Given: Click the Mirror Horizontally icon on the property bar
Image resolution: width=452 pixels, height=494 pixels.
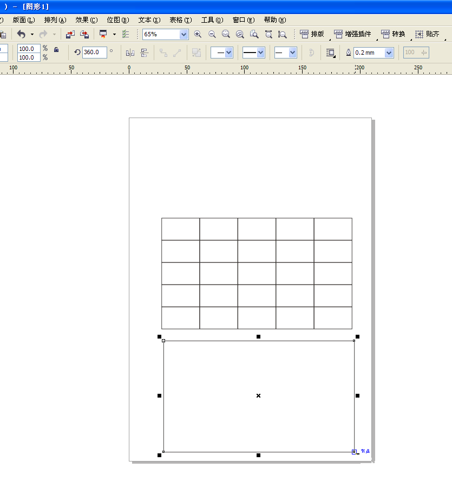Looking at the screenshot, I should tap(130, 53).
